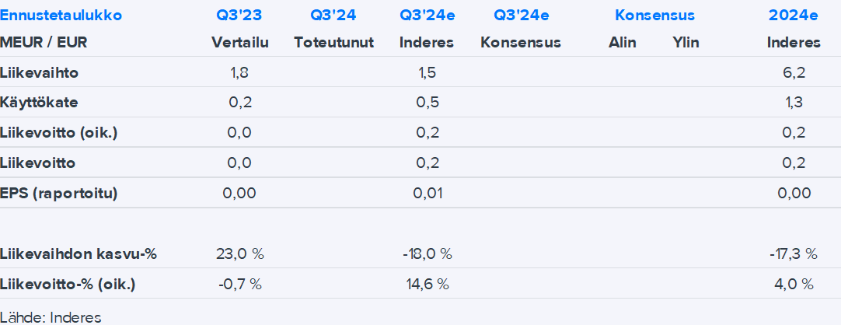Click the Lähde: Inderes source note
Image resolution: width=841 pixels, height=325 pixels.
51,316
